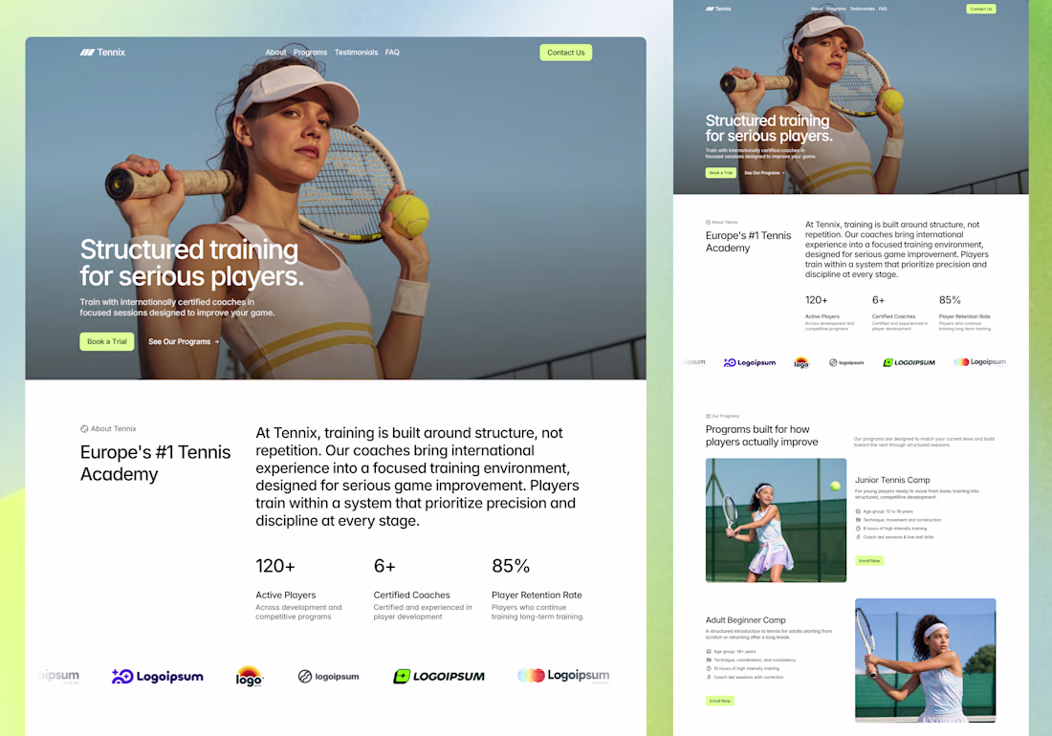Click Enroll Now under Adult Beginner Camp
This screenshot has width=1052, height=736.
720,702
